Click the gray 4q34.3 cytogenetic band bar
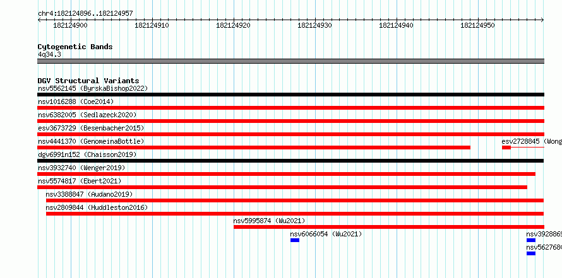Viewport: 562px width, 278px height. 290,61
